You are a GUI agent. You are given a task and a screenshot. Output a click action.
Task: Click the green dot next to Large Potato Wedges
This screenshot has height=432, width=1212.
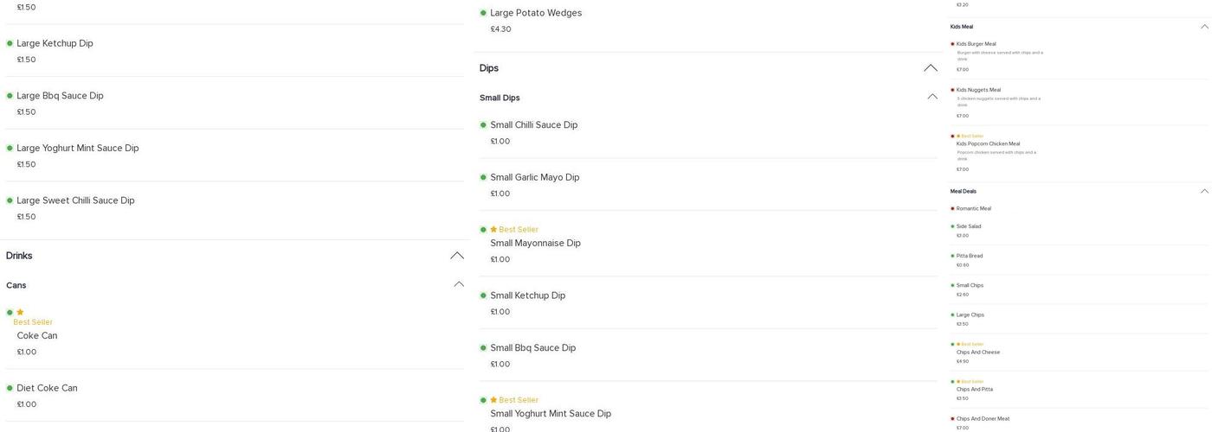pyautogui.click(x=483, y=13)
